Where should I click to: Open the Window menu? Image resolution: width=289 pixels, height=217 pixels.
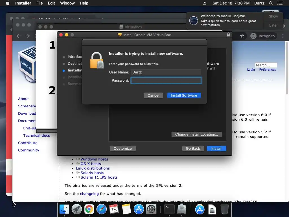(x=67, y=3)
